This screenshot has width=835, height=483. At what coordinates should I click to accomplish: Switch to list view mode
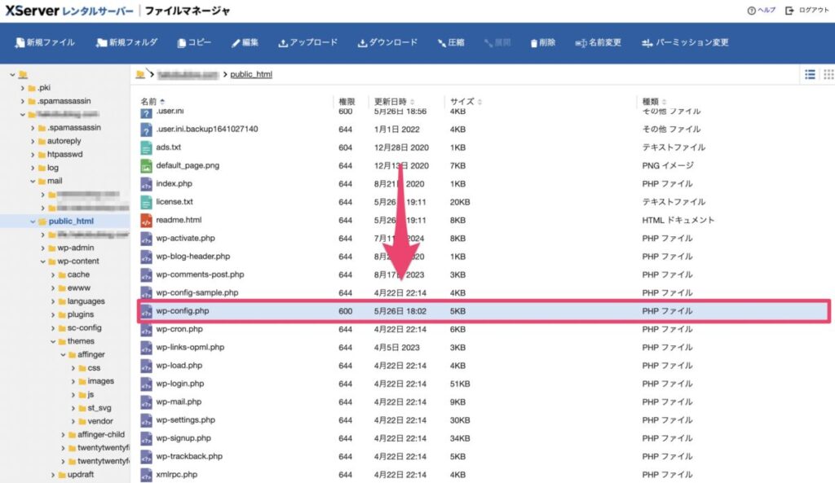[x=810, y=74]
